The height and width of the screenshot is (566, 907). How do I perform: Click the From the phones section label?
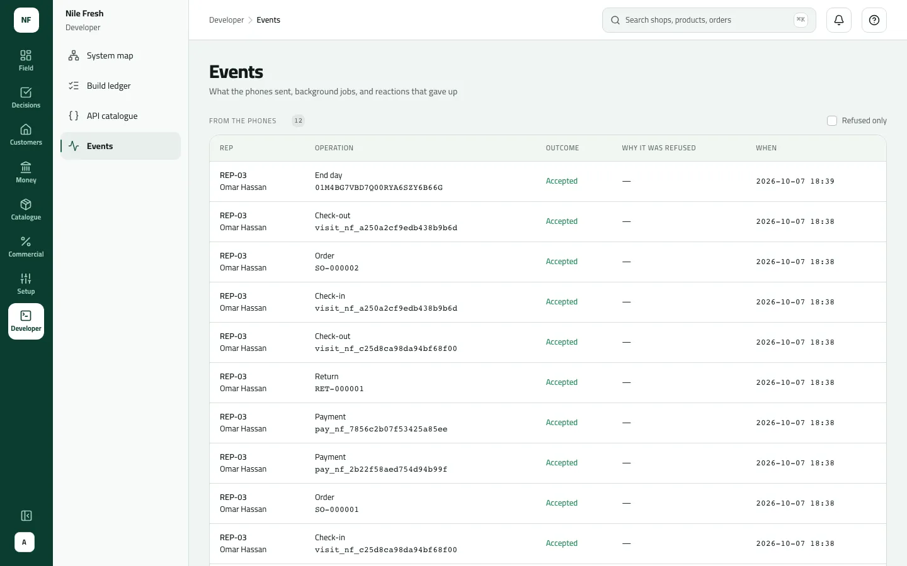coord(242,121)
